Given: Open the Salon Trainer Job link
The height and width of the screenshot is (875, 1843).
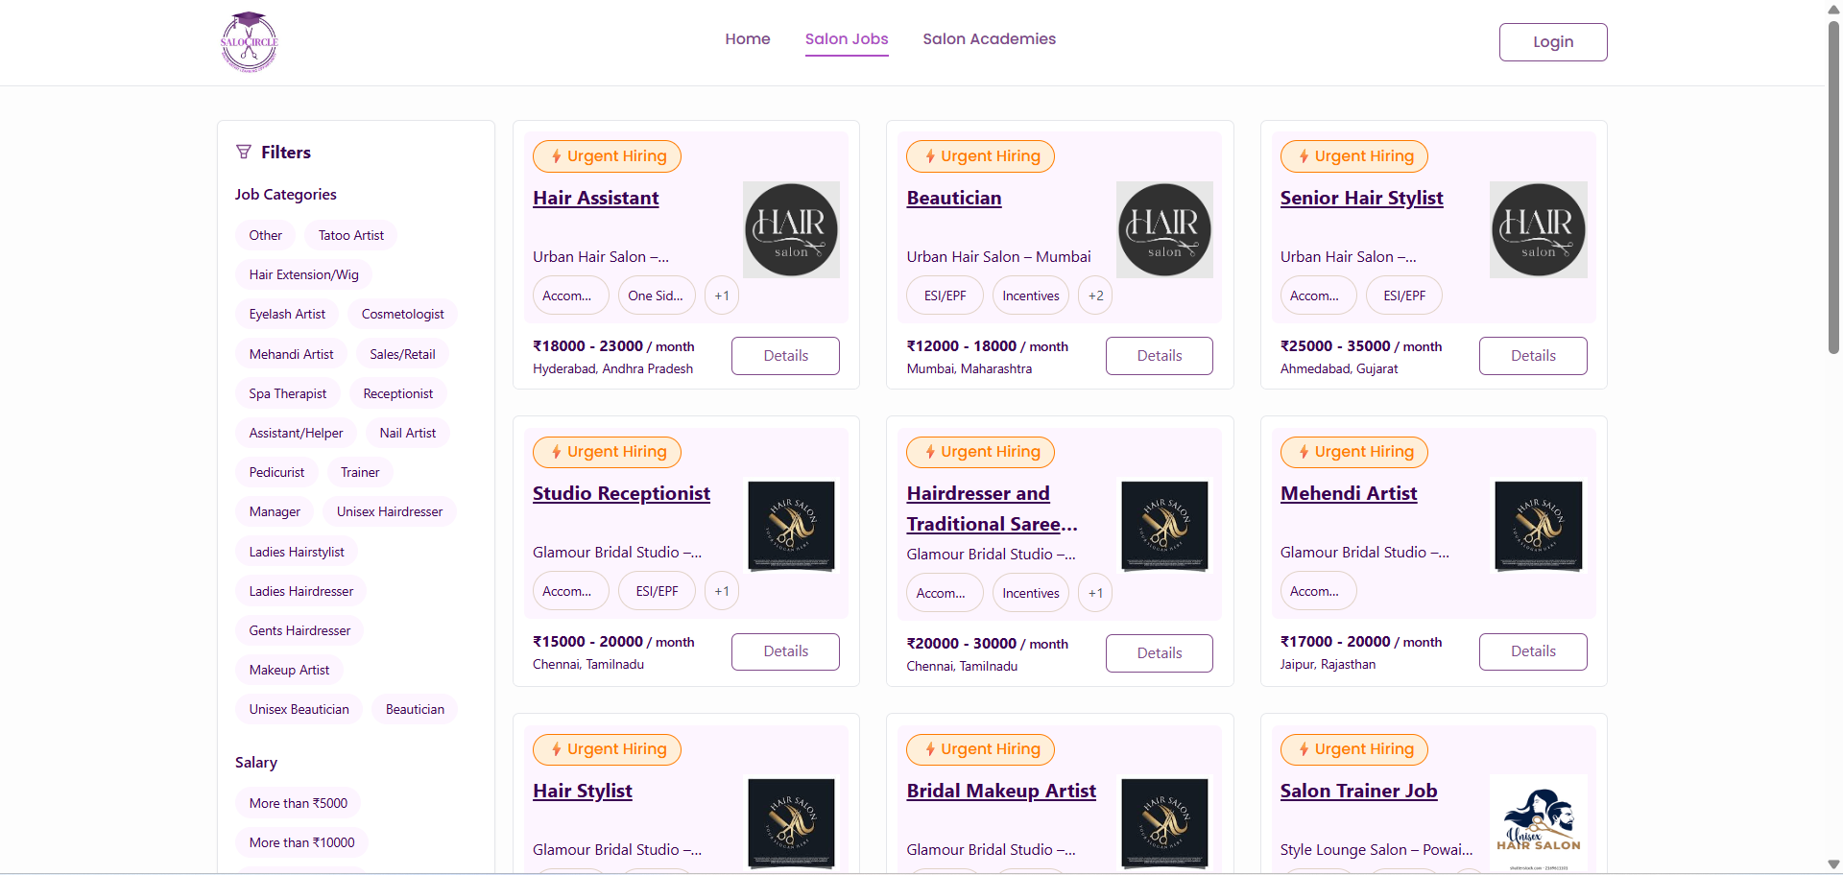Looking at the screenshot, I should click(x=1358, y=791).
